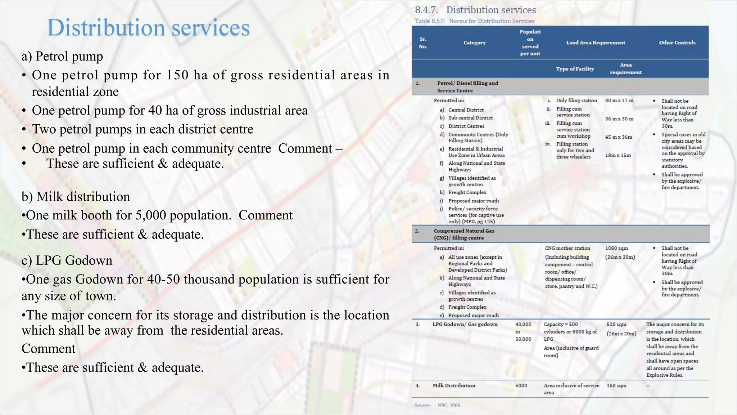This screenshot has height=415, width=737.
Task: Click the 'Only filing station' facility entry
Action: [577, 101]
